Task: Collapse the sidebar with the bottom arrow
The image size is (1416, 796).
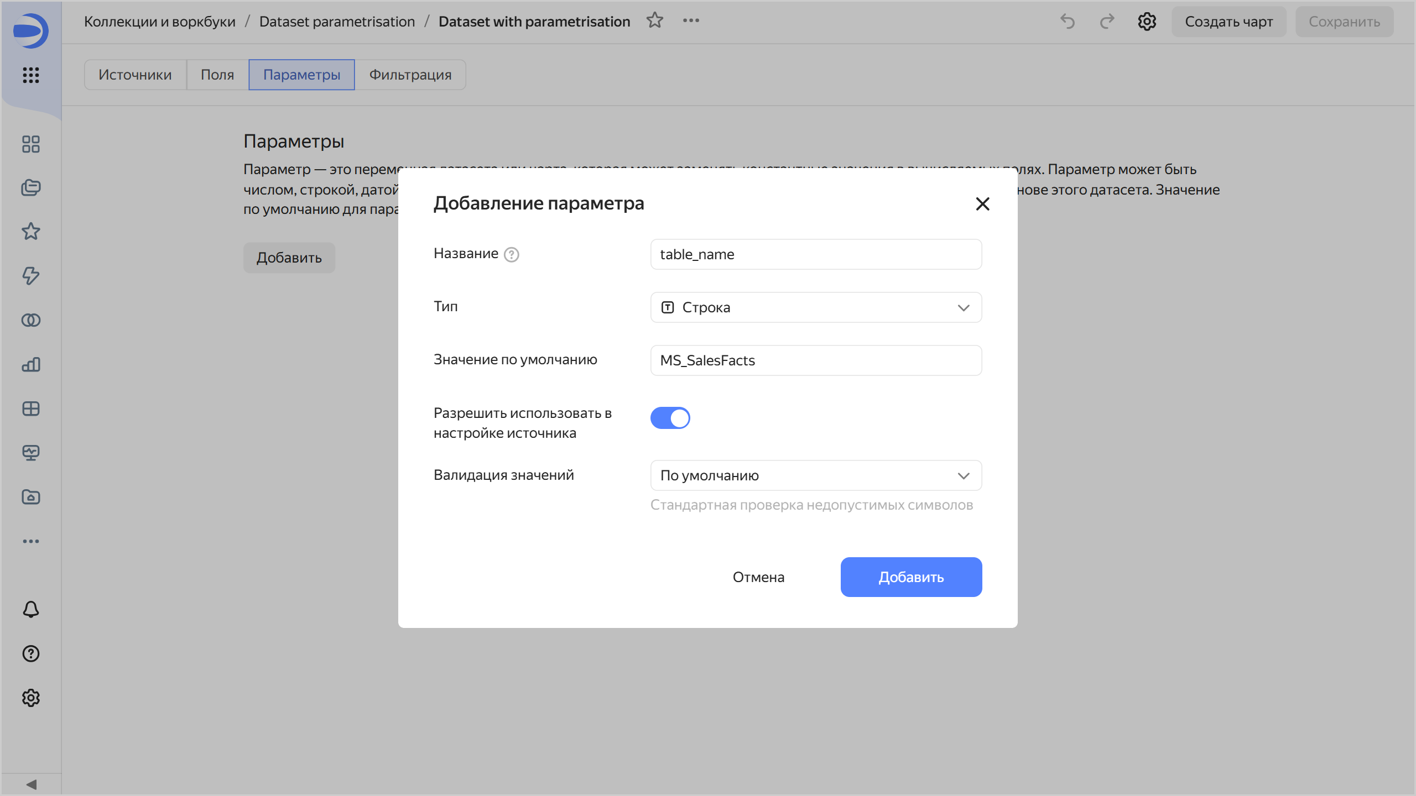Action: pyautogui.click(x=31, y=784)
